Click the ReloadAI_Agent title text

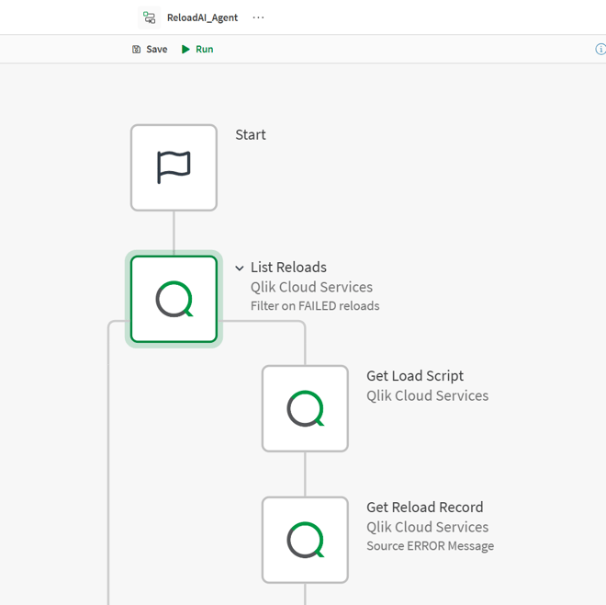pyautogui.click(x=202, y=17)
